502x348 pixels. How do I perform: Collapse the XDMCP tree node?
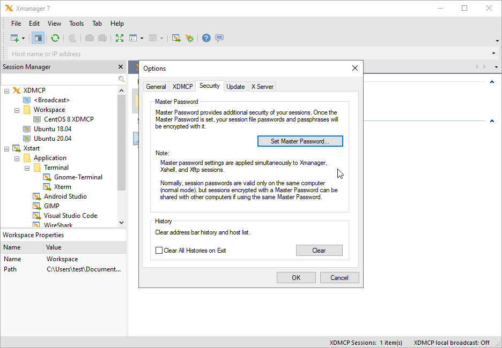7,91
